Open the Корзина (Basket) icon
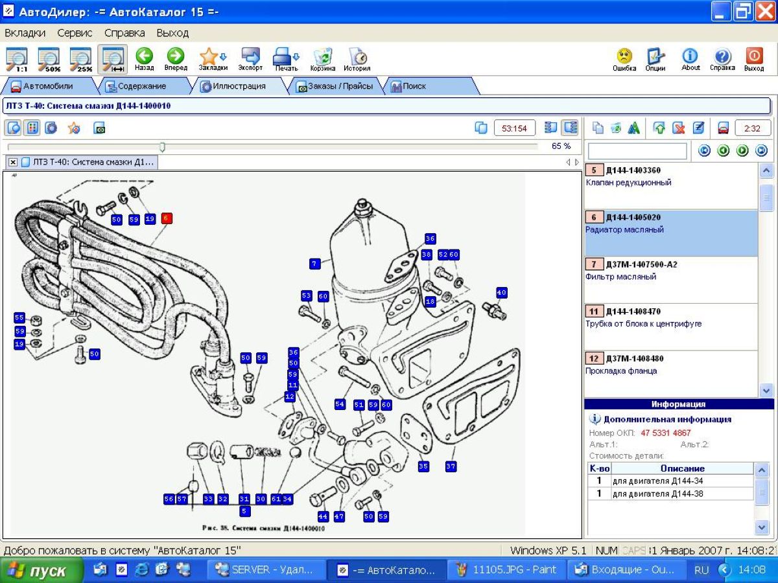Viewport: 778px width, 583px height. pyautogui.click(x=322, y=57)
